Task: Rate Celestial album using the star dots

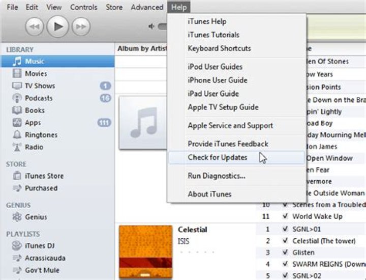Action: [x=197, y=252]
